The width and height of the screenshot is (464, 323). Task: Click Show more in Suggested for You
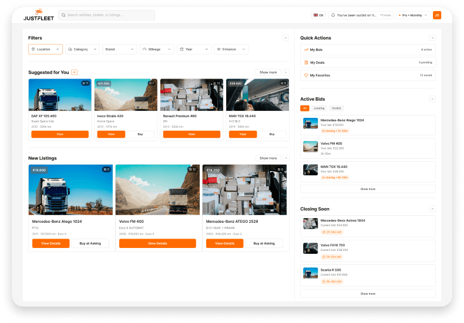[268, 72]
